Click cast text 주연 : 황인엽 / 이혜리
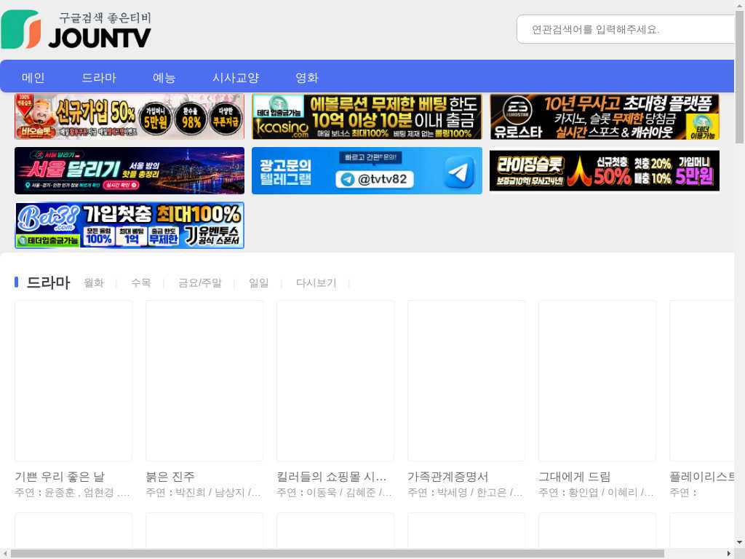Image resolution: width=745 pixels, height=559 pixels. (597, 493)
